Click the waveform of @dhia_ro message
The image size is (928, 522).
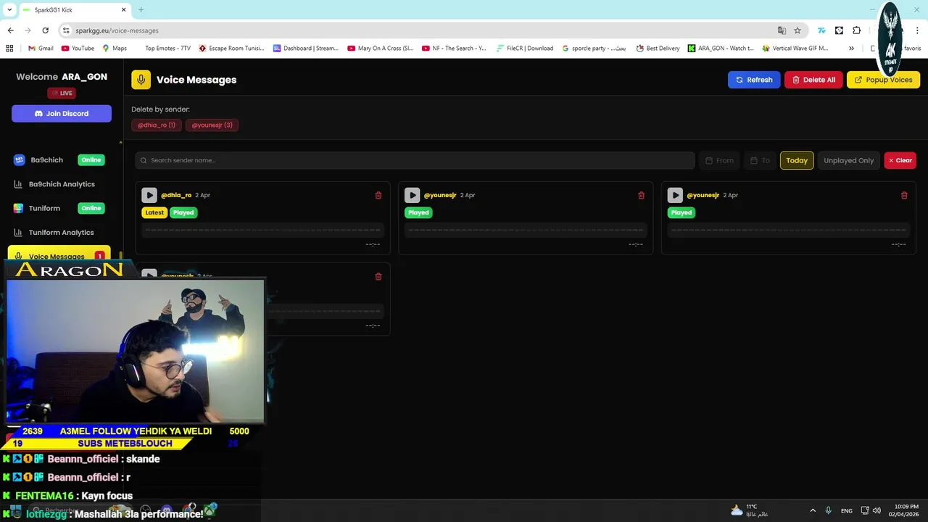coord(262,231)
